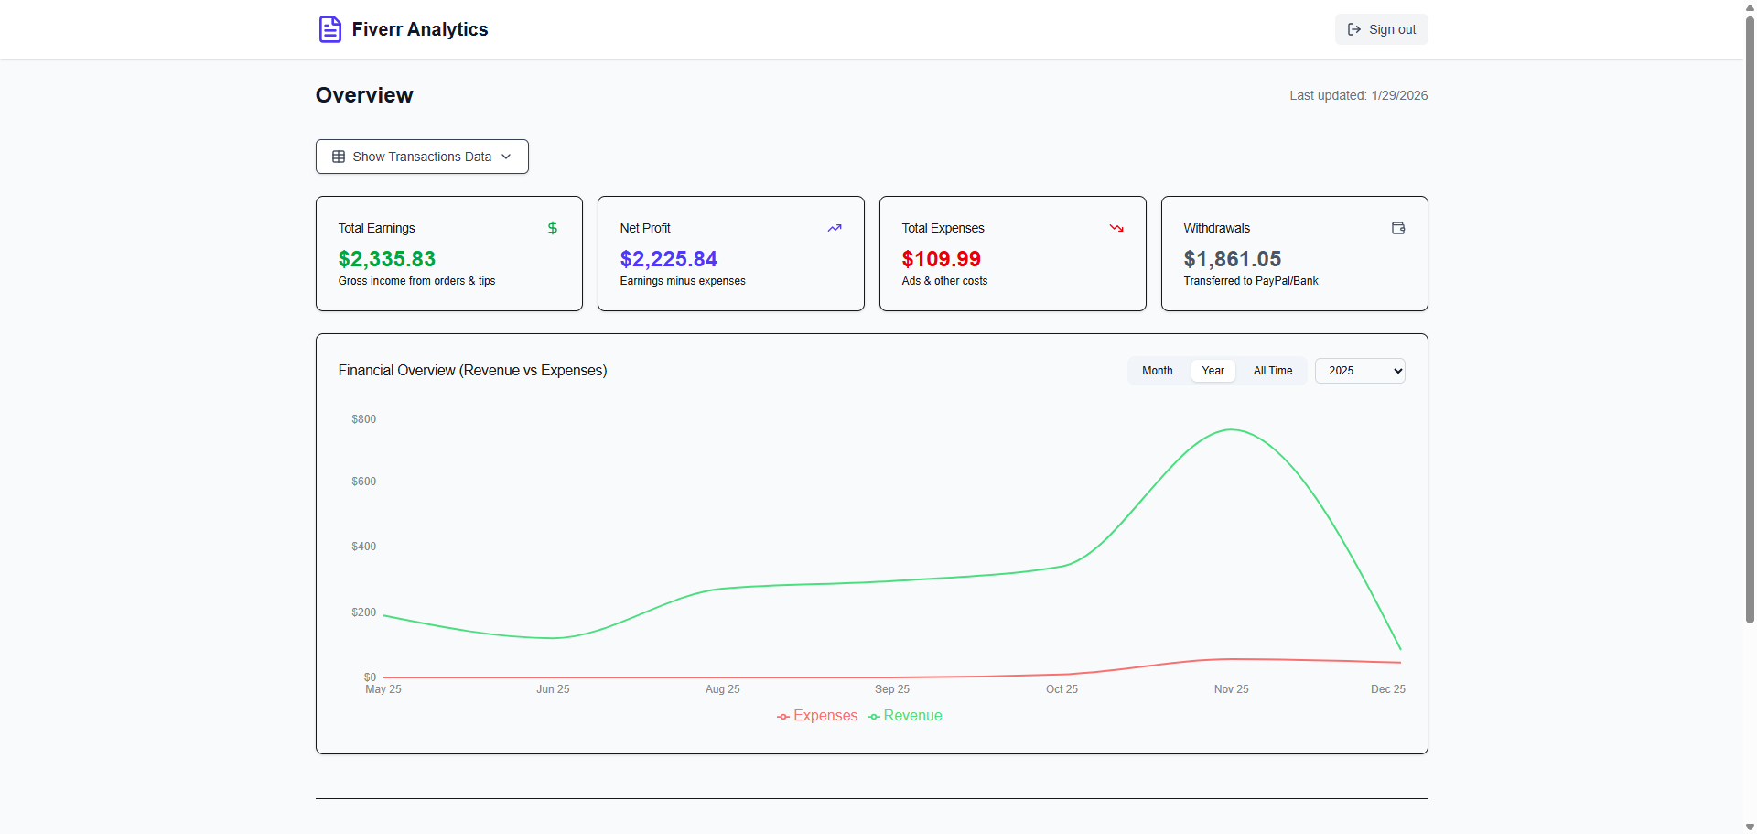The width and height of the screenshot is (1757, 834).
Task: Click the sign-out arrow icon in the header
Action: coord(1354,29)
